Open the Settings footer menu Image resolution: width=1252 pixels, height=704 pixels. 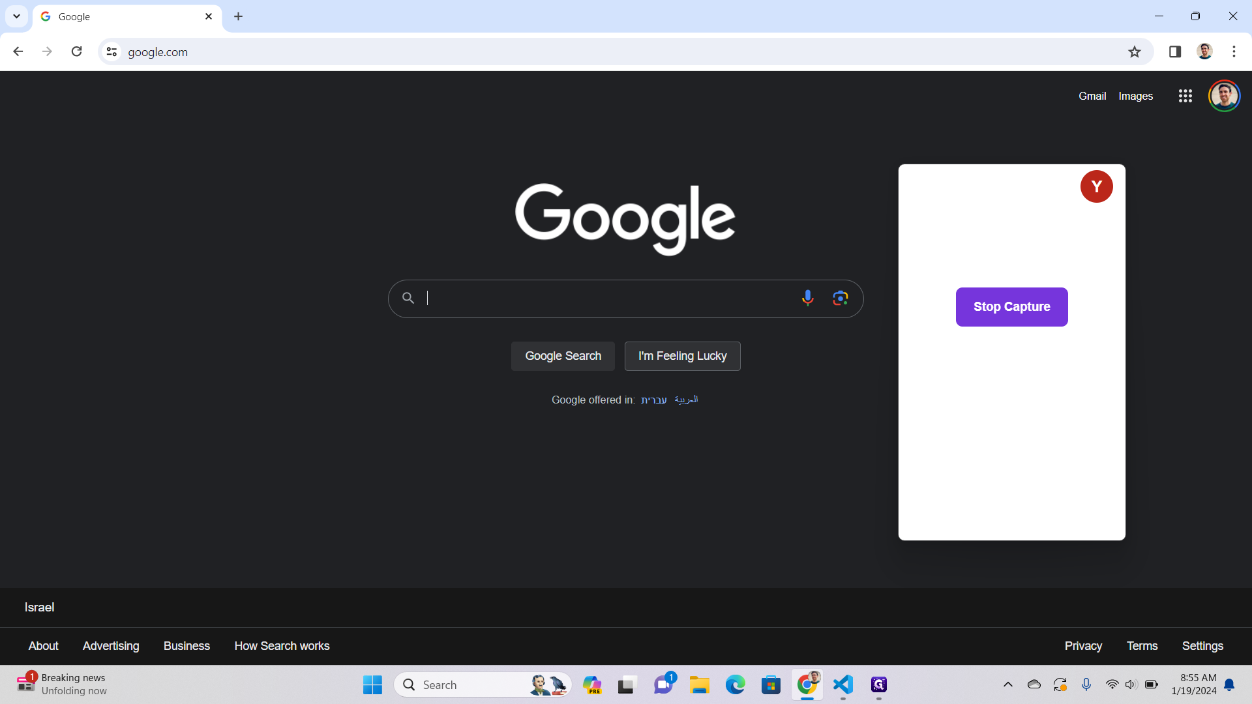tap(1202, 646)
